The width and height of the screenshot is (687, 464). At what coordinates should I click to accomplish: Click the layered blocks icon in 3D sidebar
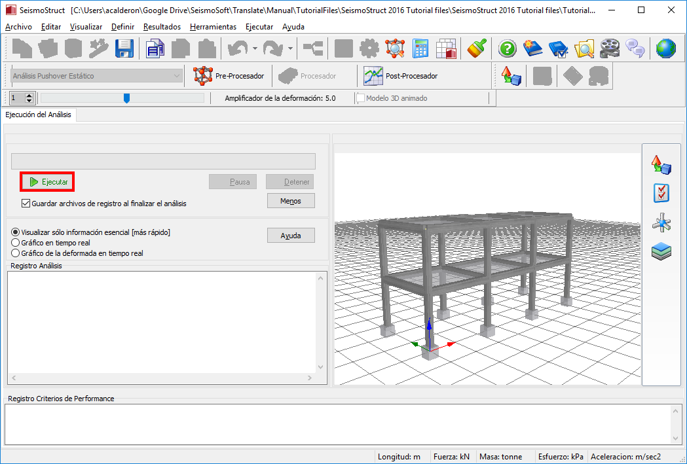coord(661,252)
